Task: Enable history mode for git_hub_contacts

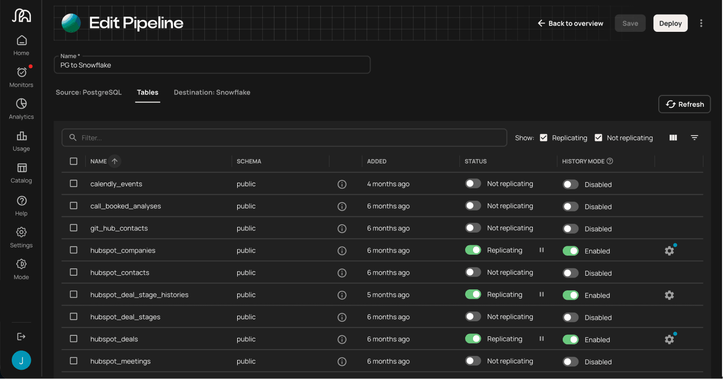Action: click(x=571, y=229)
